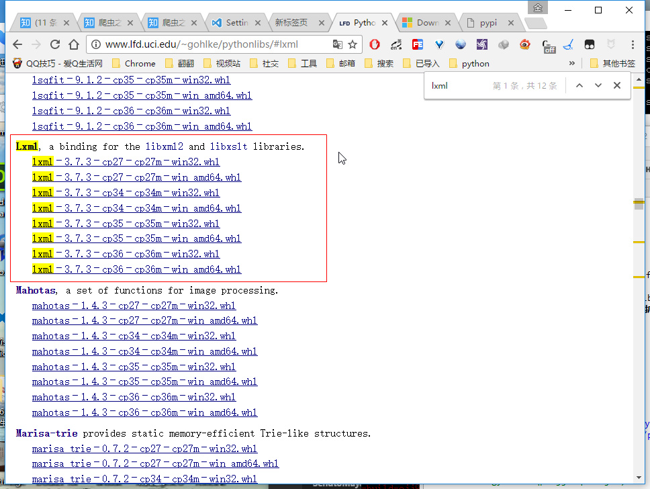Open the browser home page
This screenshot has width=650, height=489.
coord(74,44)
